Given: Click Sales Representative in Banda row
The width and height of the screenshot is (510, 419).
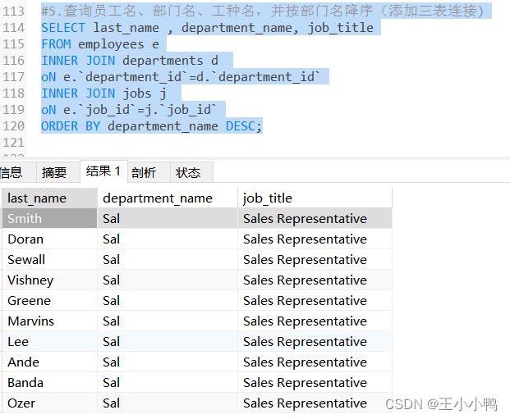Looking at the screenshot, I should 315,382.
